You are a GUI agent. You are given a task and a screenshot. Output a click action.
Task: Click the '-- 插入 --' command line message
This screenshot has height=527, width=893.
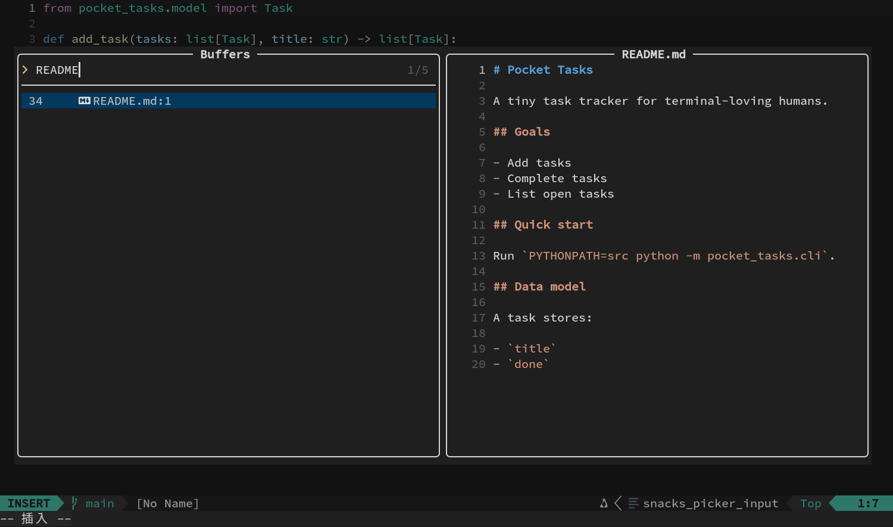[x=36, y=519]
